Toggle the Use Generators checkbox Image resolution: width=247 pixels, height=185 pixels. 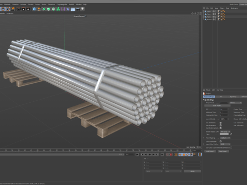click(221, 125)
